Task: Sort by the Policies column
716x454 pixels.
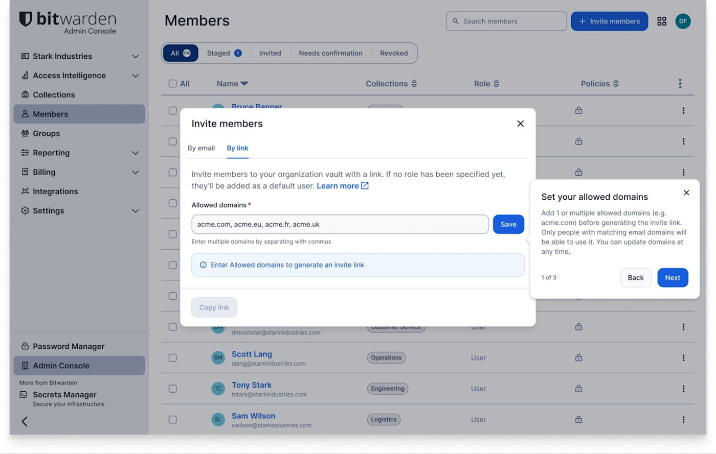Action: 600,83
